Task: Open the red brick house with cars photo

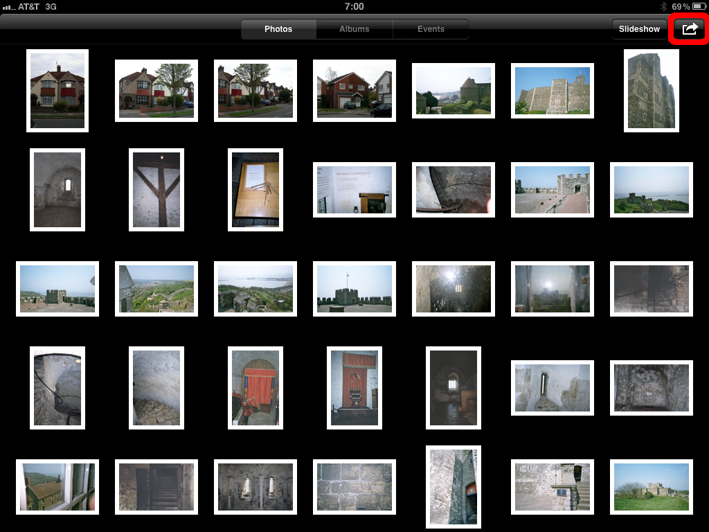Action: pyautogui.click(x=354, y=90)
